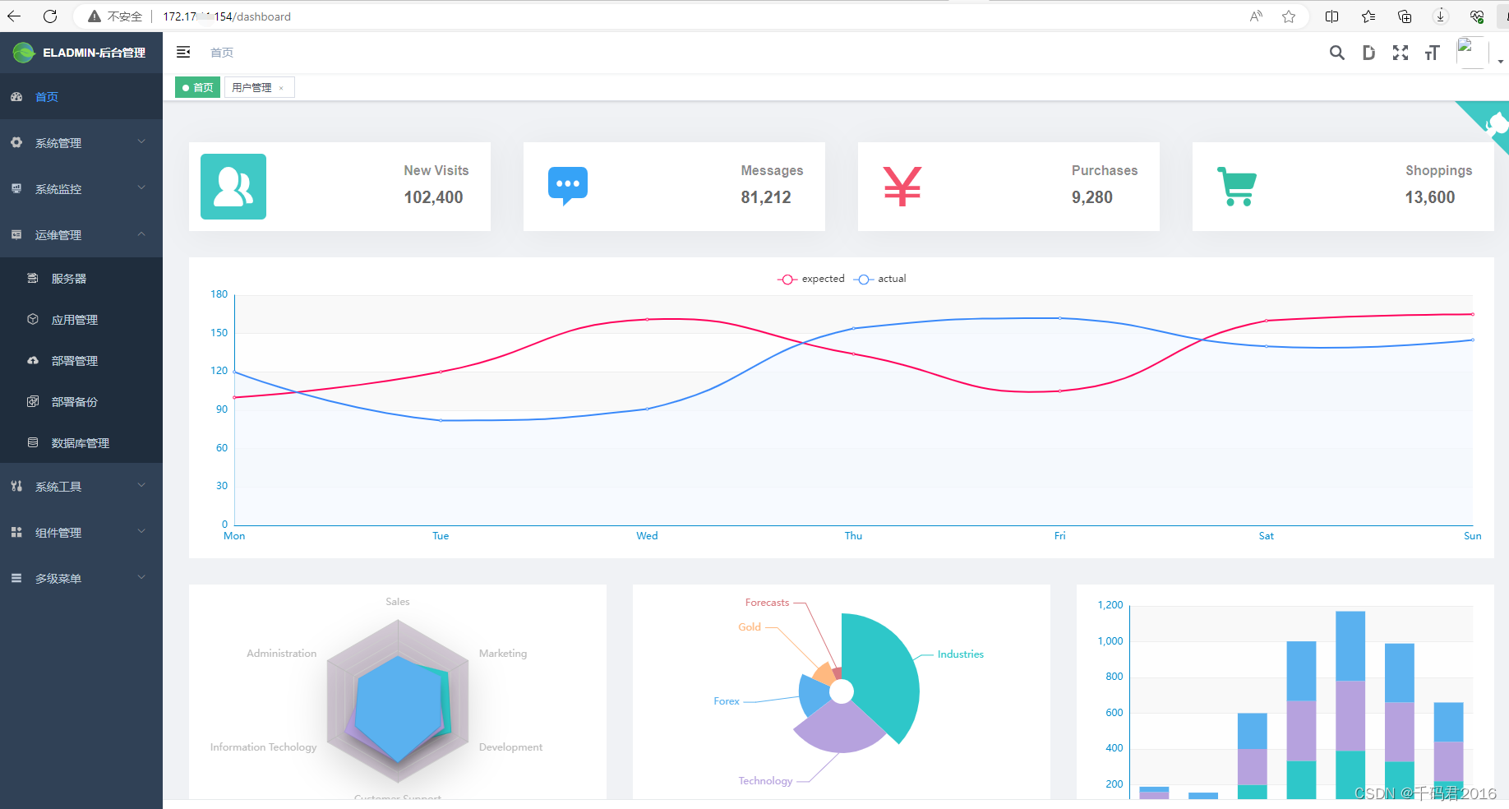Open 服务器 submenu item

point(81,279)
